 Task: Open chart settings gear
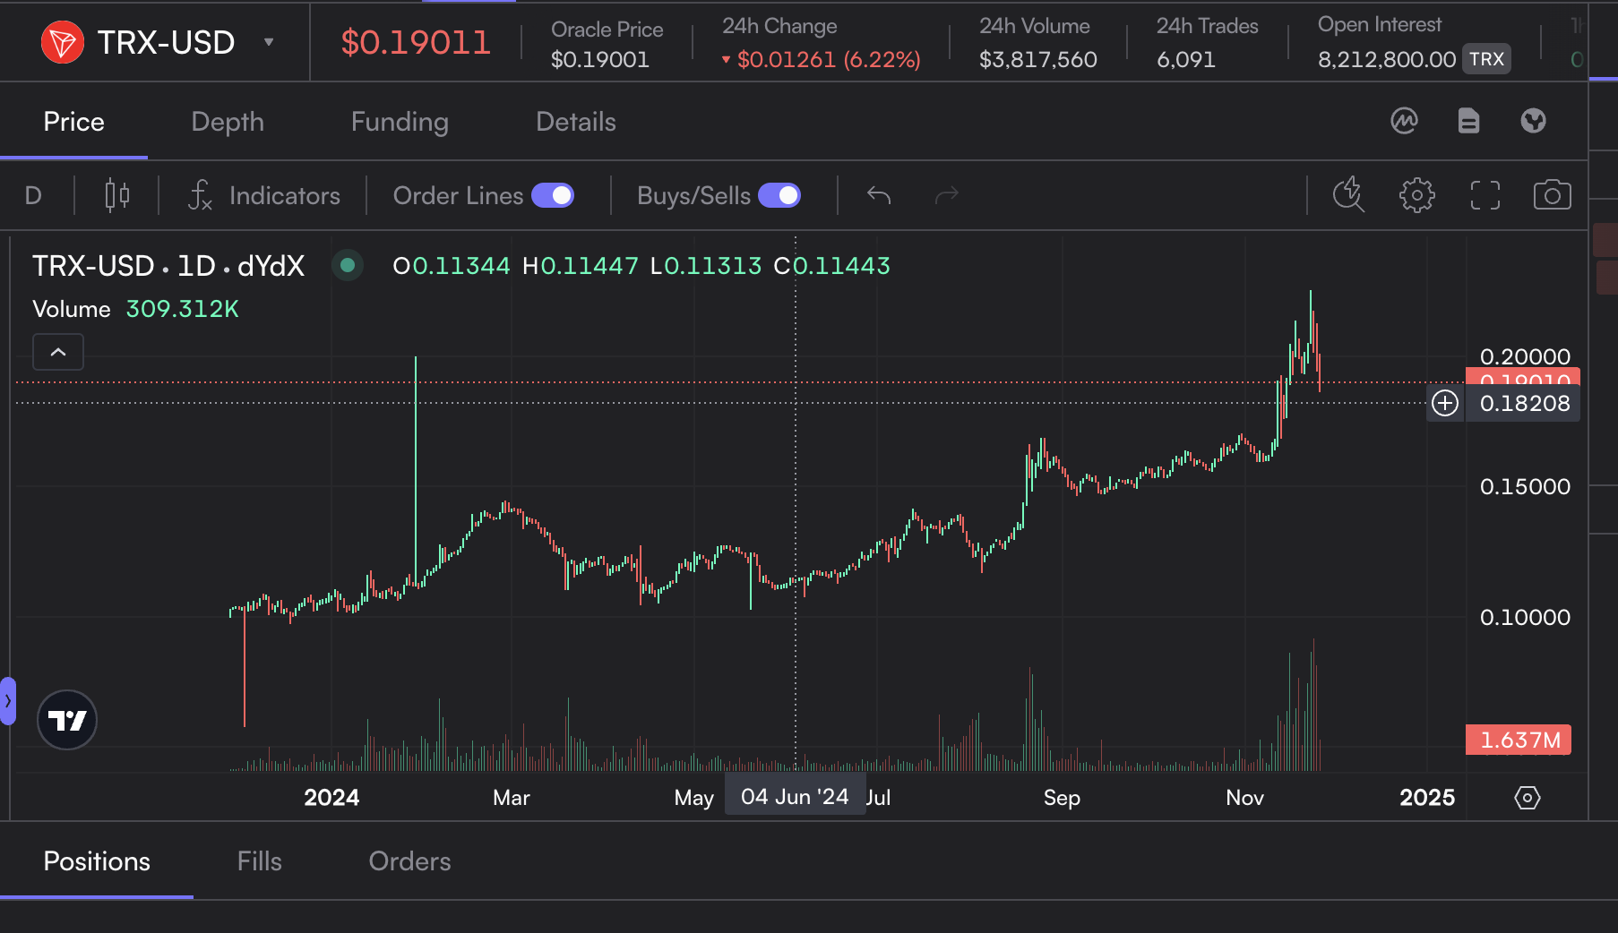pos(1416,195)
